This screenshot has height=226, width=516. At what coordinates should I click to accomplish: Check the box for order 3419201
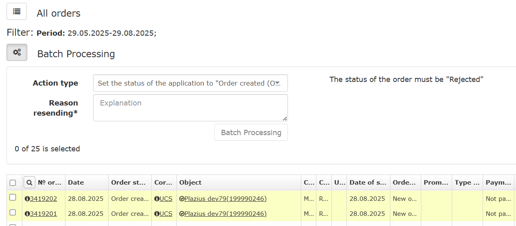pos(13,213)
